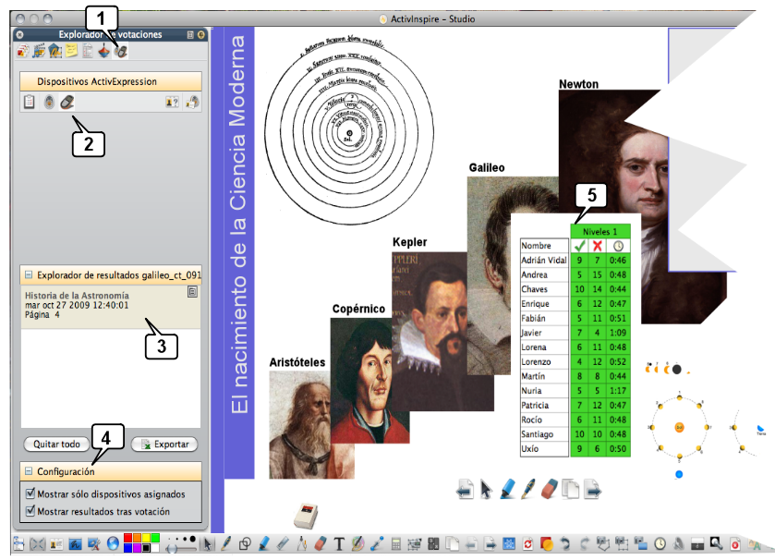Pick the Highlighter tool in bottom toolbar
775x560 pixels.
[264, 545]
